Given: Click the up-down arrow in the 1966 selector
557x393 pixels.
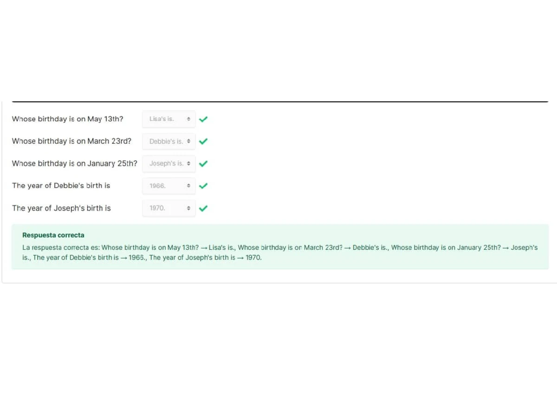Looking at the screenshot, I should (188, 186).
